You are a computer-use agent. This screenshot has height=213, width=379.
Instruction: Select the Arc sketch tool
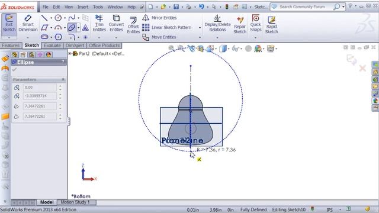click(x=58, y=28)
